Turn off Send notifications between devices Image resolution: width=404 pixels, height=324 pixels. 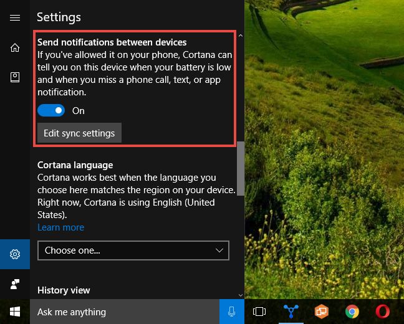pos(51,110)
